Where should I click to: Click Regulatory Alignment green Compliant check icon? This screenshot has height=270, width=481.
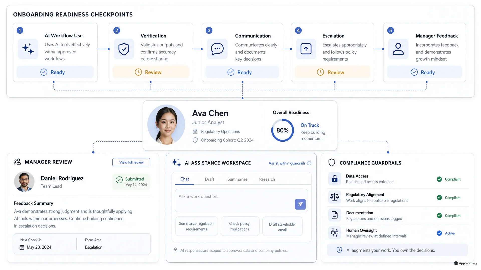click(439, 198)
